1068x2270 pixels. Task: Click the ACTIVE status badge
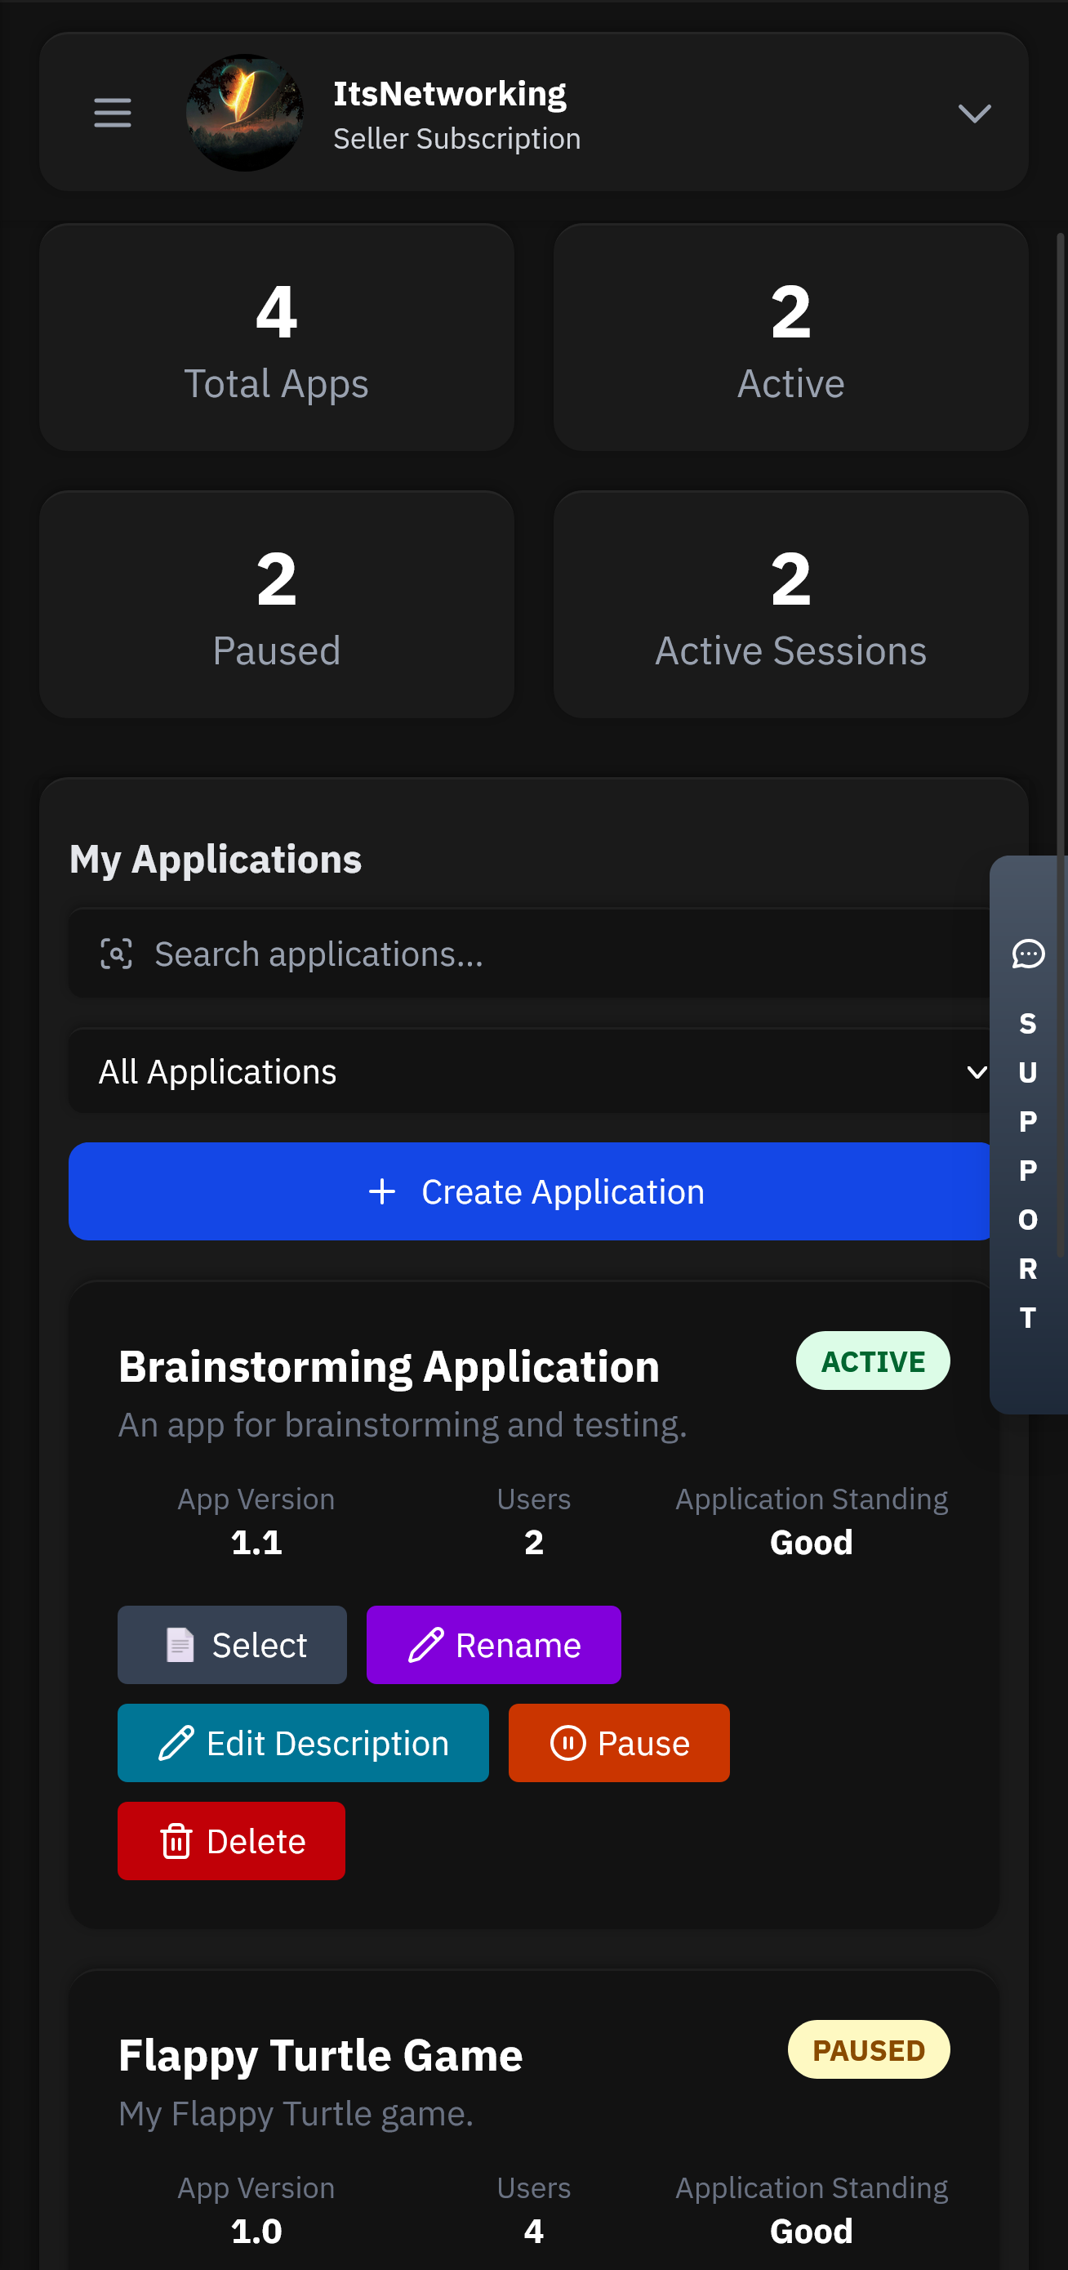point(872,1361)
